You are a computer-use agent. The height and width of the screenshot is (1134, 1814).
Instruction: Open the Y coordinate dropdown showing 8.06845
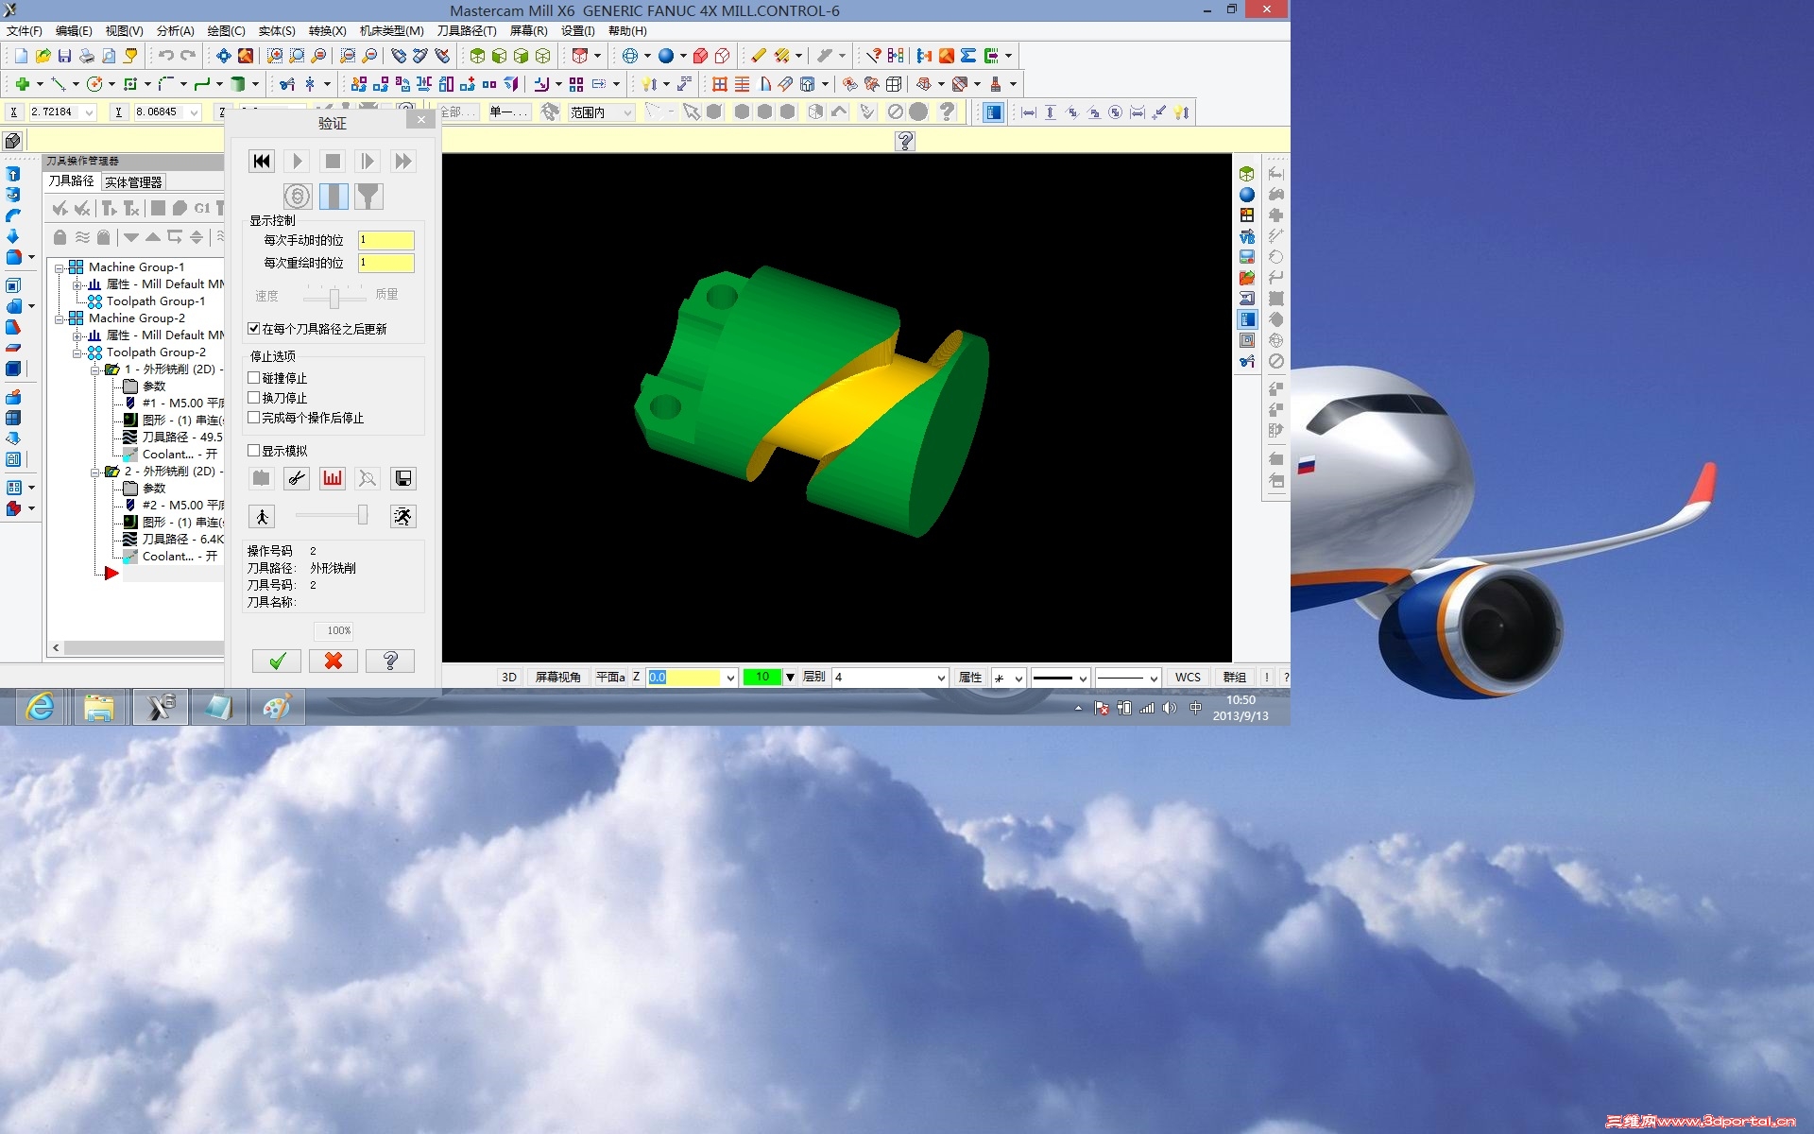[195, 112]
